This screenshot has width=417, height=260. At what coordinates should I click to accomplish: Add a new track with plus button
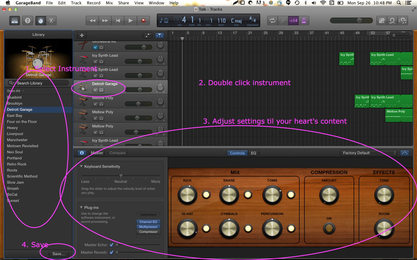[x=82, y=35]
